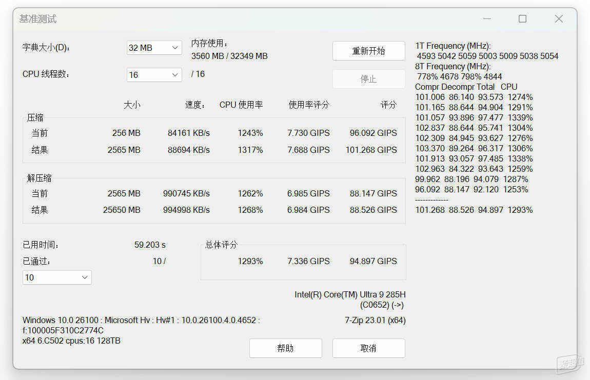This screenshot has width=590, height=380.
Task: Click the 重新开始 restart button
Action: pos(369,51)
